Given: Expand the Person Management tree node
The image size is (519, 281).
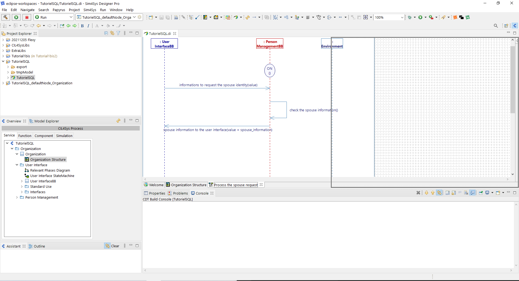Looking at the screenshot, I should click(x=17, y=197).
